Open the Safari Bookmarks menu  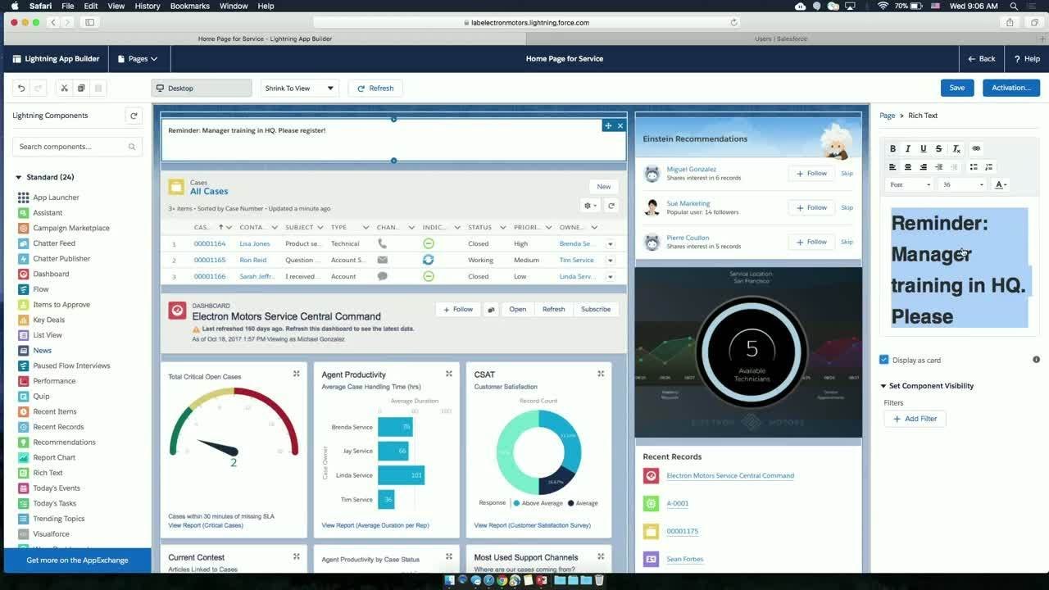click(x=189, y=6)
